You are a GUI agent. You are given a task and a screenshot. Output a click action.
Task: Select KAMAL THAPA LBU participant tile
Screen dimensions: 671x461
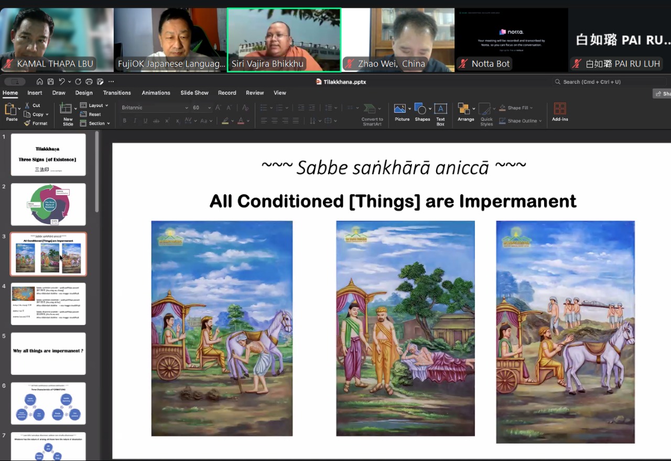pyautogui.click(x=57, y=40)
